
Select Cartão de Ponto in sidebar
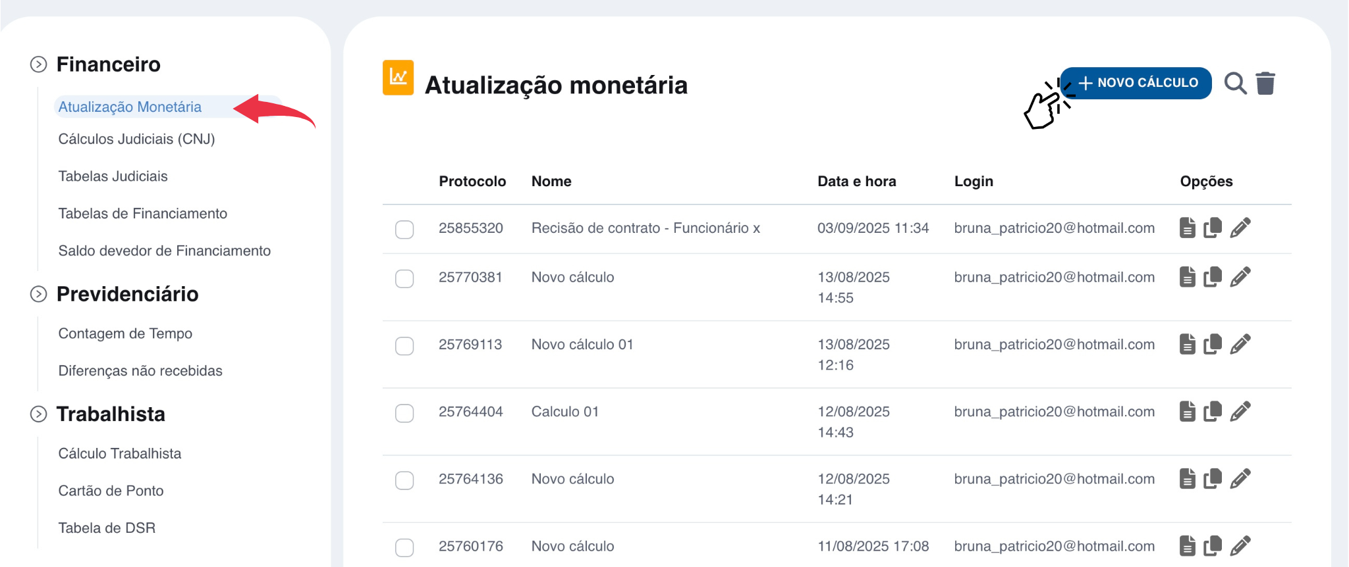pos(111,491)
